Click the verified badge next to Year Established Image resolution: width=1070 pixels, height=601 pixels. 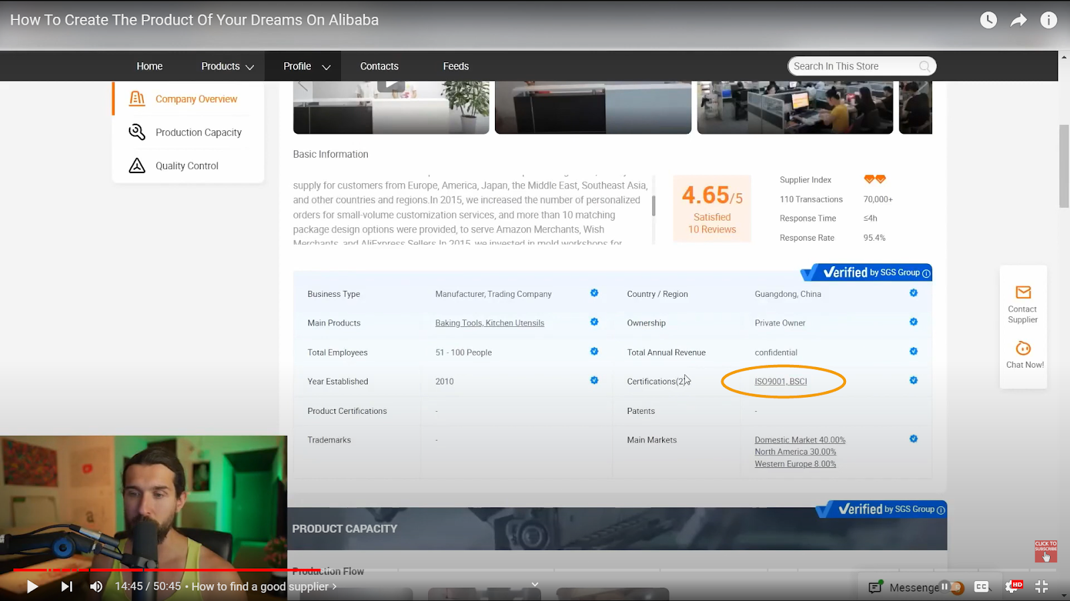pos(594,380)
